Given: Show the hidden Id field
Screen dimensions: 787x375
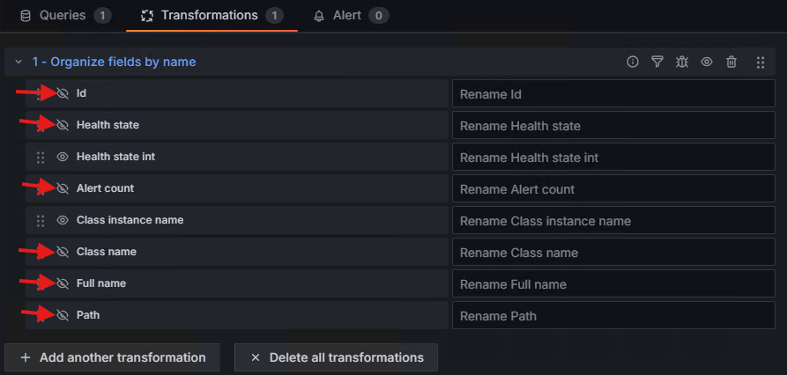Looking at the screenshot, I should pos(63,93).
